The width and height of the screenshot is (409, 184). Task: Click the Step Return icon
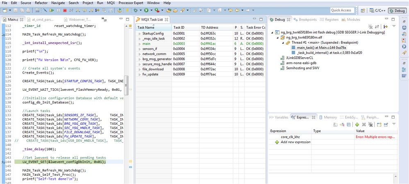[91, 10]
